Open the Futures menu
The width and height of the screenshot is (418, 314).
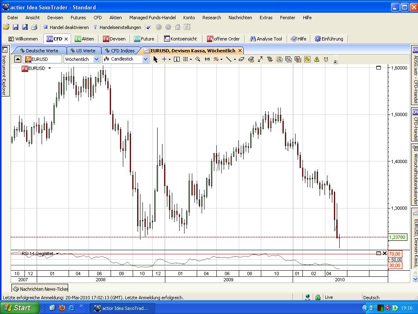[78, 18]
